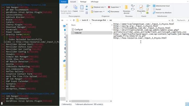Click the [Link] => http://hoa-resource.com terminal line
189x106 pixels.
click(x=31, y=42)
